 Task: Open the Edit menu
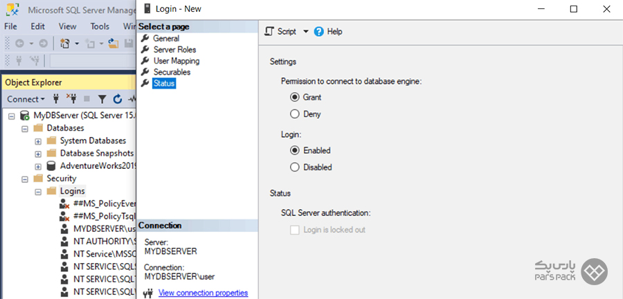click(38, 26)
